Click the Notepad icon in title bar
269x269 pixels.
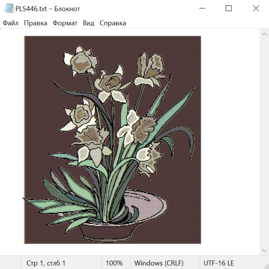pyautogui.click(x=9, y=8)
